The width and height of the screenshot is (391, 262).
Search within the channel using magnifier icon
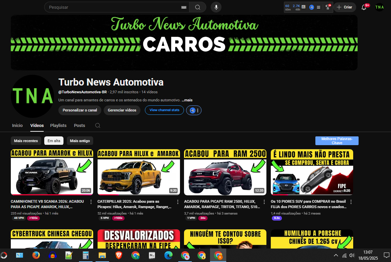tap(98, 125)
